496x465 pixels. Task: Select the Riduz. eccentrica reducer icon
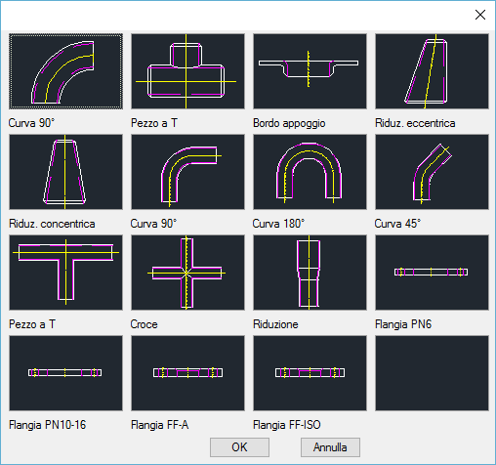432,71
